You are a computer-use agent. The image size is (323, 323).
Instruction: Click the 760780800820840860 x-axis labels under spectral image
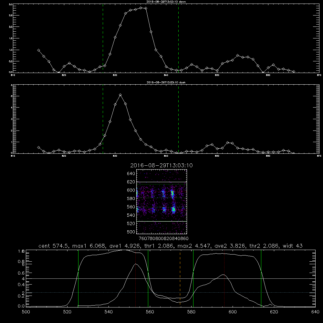(x=163, y=239)
